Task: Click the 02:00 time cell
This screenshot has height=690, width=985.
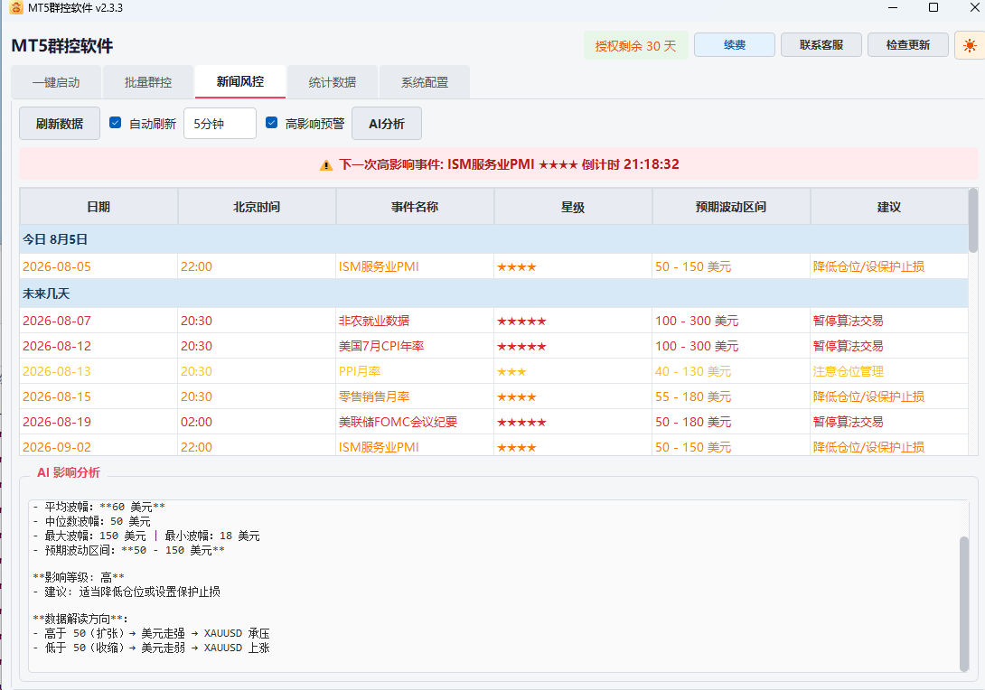Action: [x=257, y=422]
